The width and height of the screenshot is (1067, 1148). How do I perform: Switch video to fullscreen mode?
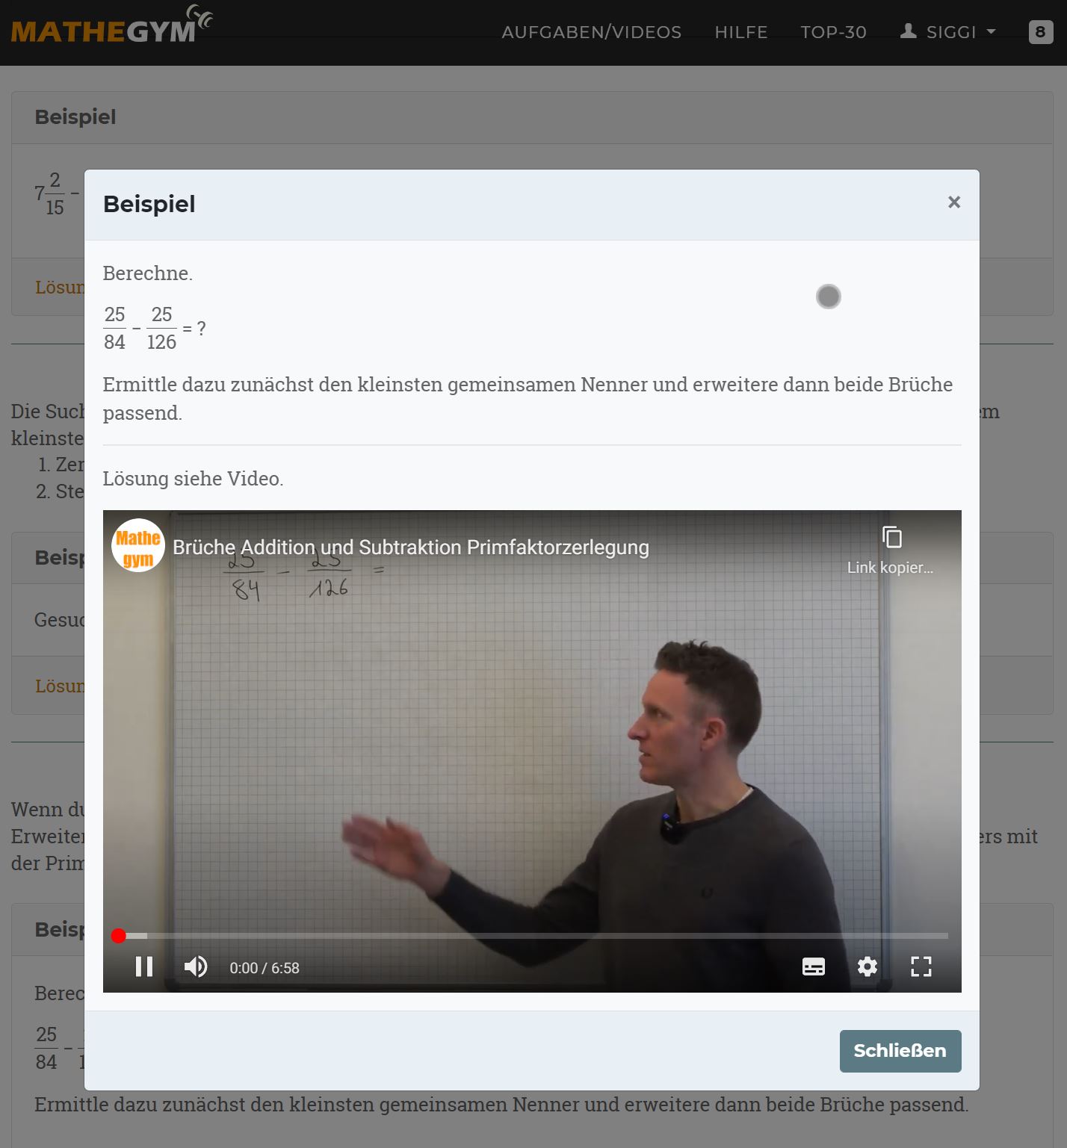tap(921, 967)
